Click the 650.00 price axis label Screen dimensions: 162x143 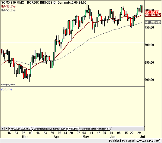click(149, 62)
